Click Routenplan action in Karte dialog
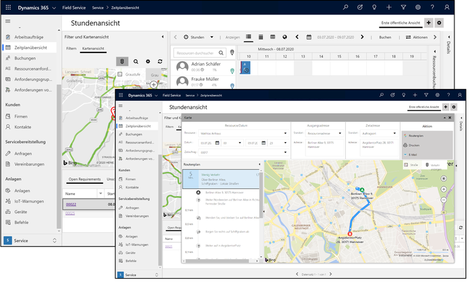The width and height of the screenshot is (472, 282). 416,136
